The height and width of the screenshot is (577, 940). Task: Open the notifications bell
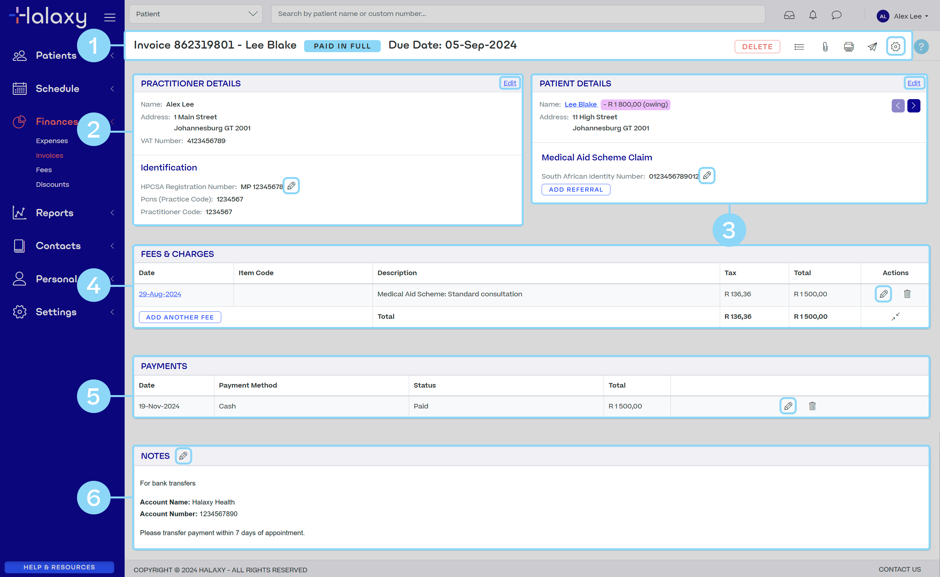[813, 15]
